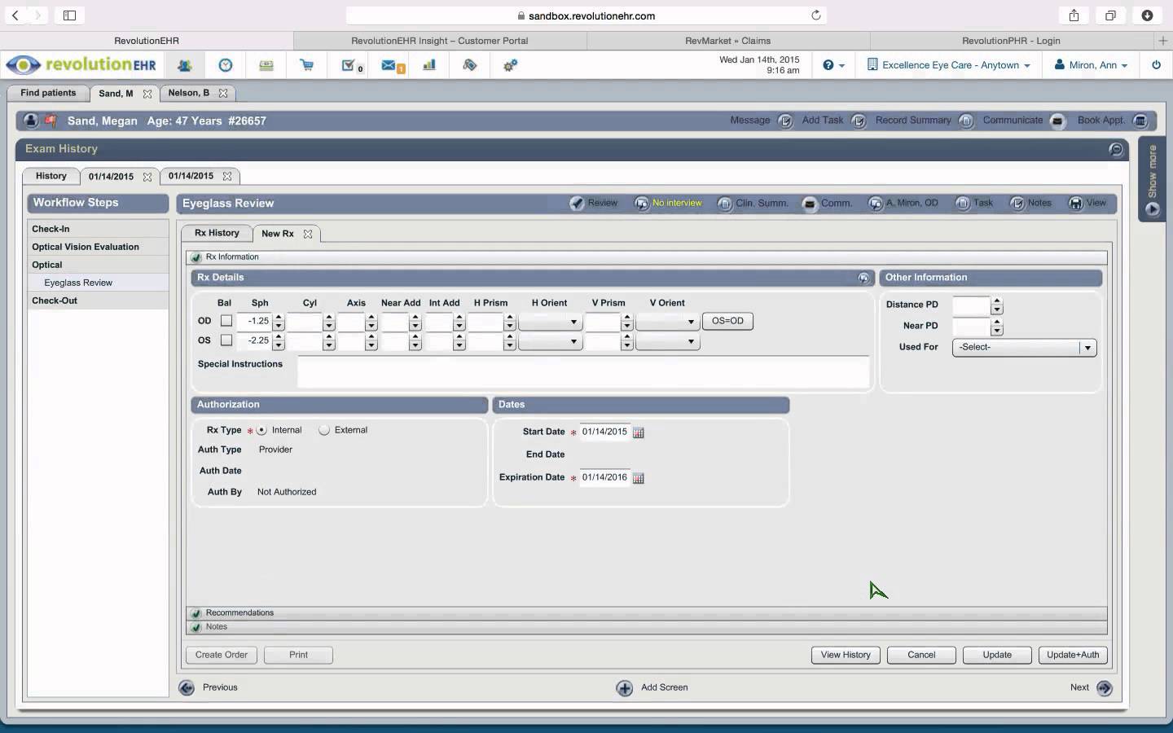Check the OS Bal checkbox

tap(226, 340)
